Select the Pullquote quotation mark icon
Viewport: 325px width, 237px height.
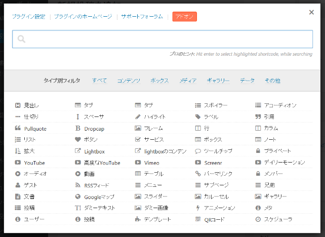(18, 128)
